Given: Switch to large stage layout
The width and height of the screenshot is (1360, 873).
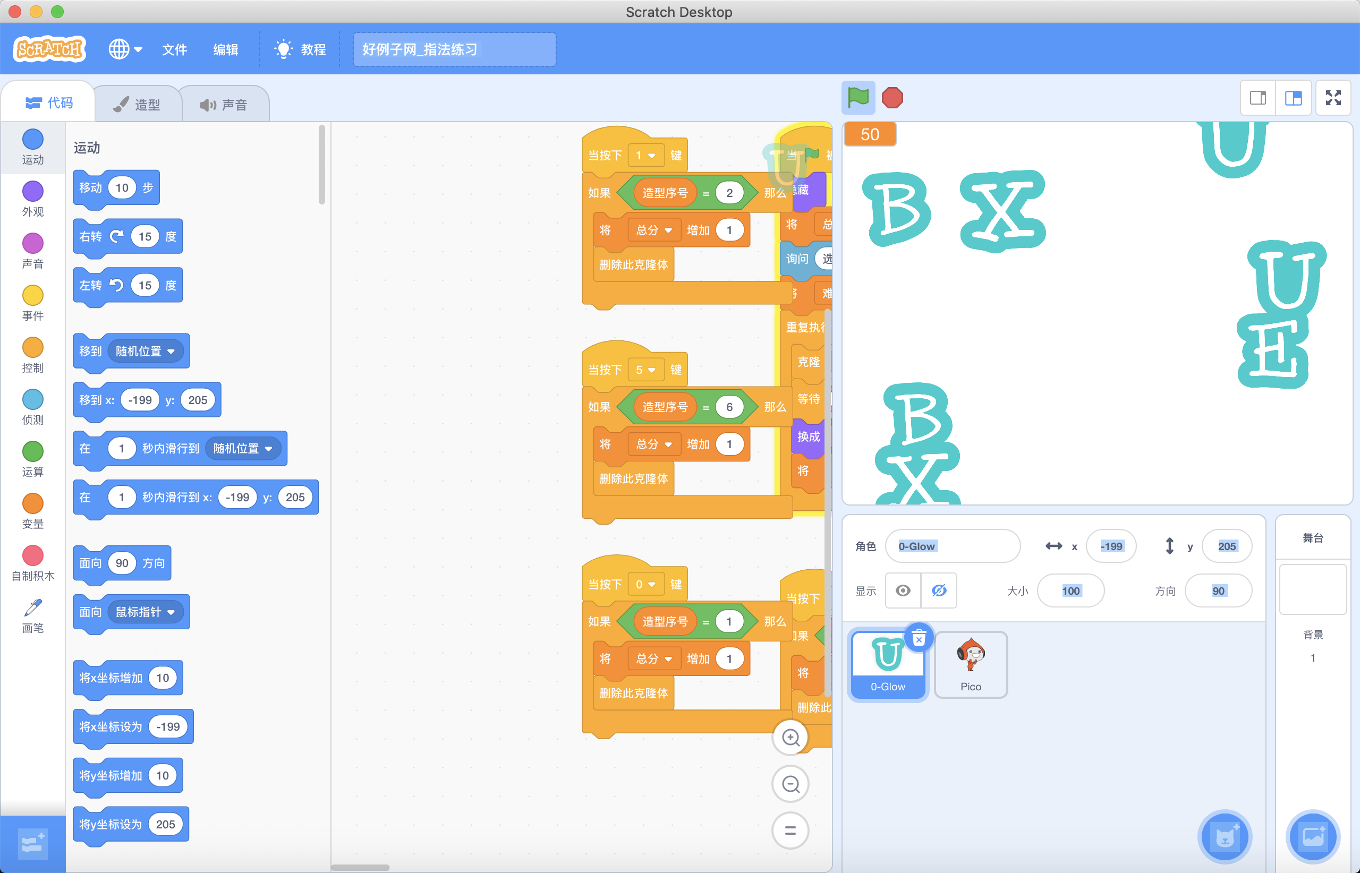Looking at the screenshot, I should [x=1294, y=98].
